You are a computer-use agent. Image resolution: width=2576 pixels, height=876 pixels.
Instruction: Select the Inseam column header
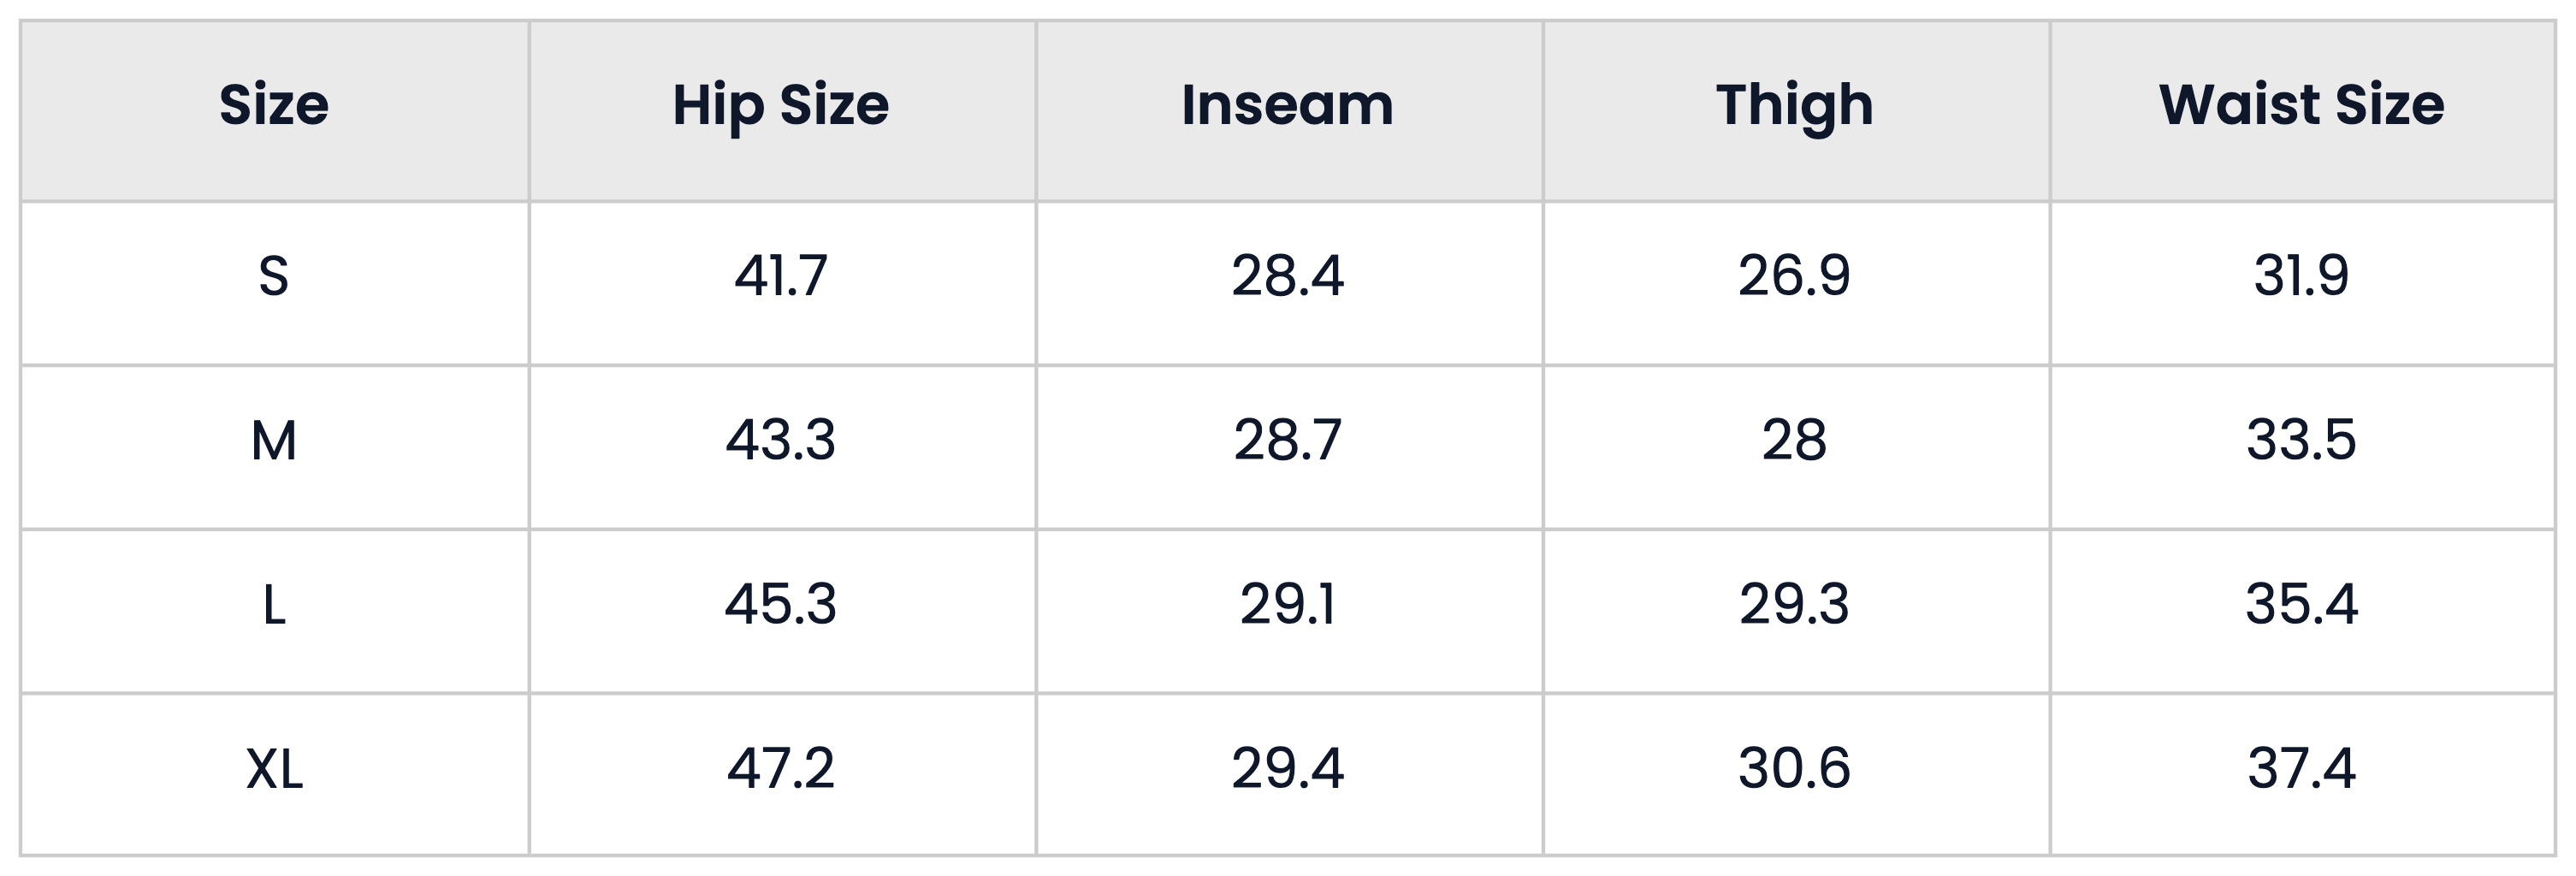tap(1288, 105)
